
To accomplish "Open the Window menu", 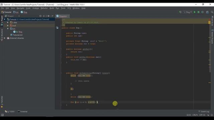I will pos(76,8).
